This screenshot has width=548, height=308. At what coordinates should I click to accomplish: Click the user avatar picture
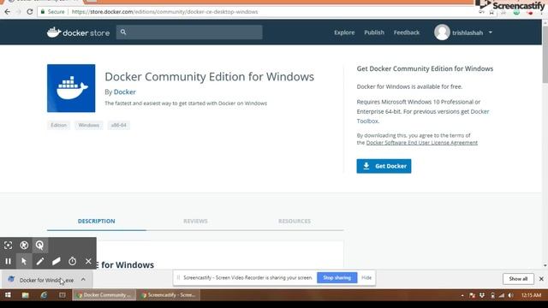click(x=442, y=33)
